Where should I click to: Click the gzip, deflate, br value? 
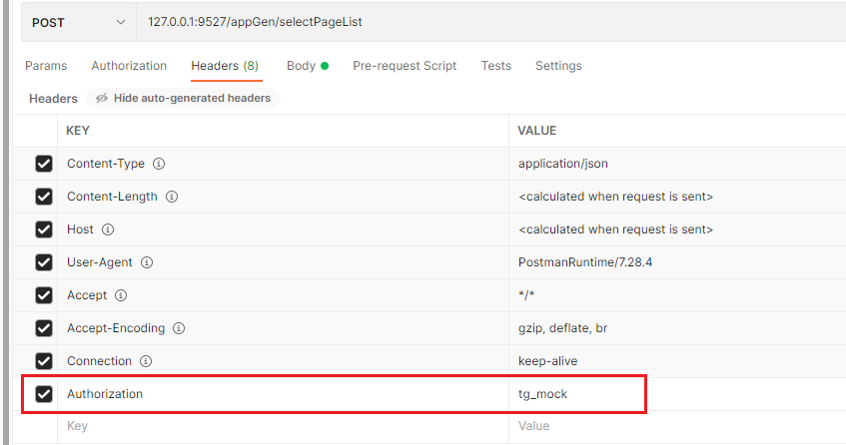562,328
